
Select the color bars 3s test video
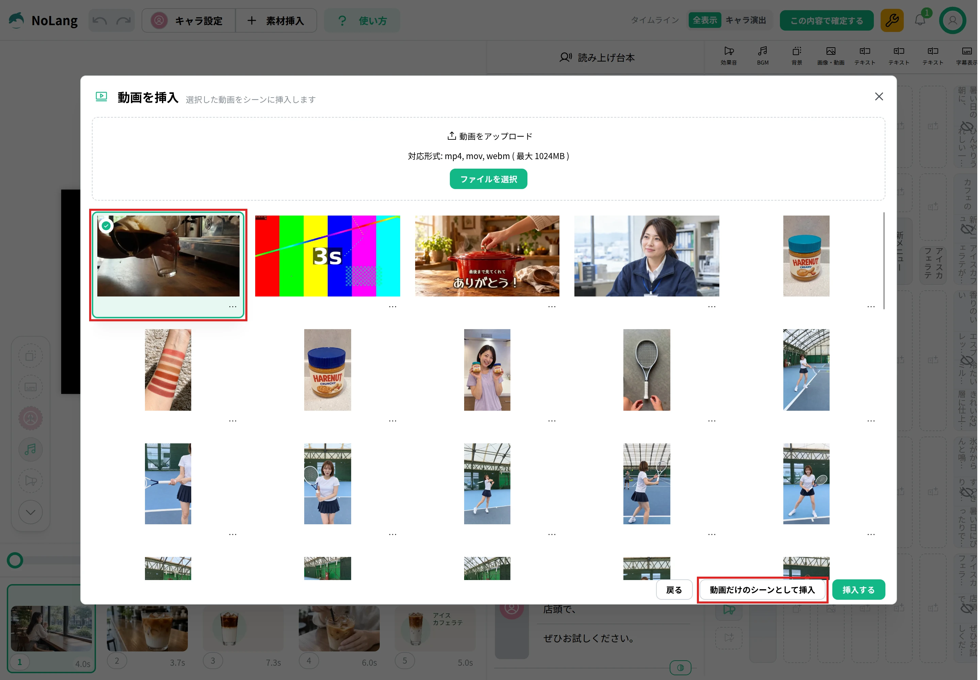[327, 256]
